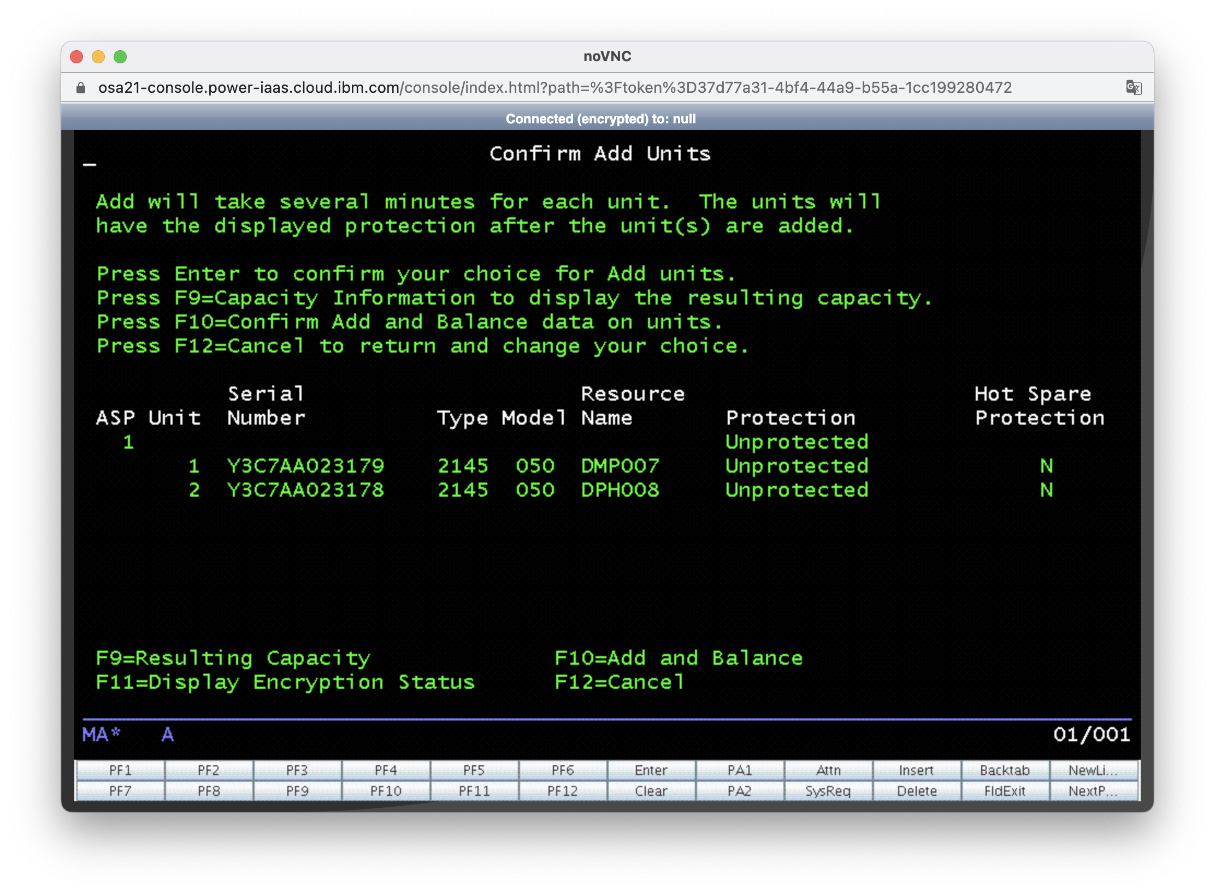Image resolution: width=1215 pixels, height=893 pixels.
Task: Click the translate page icon in address bar
Action: pos(1134,87)
